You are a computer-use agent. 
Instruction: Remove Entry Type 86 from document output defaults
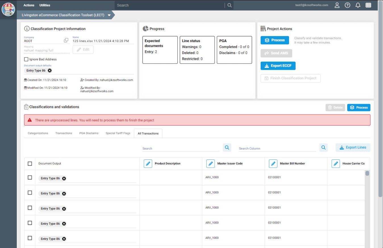(x=50, y=70)
